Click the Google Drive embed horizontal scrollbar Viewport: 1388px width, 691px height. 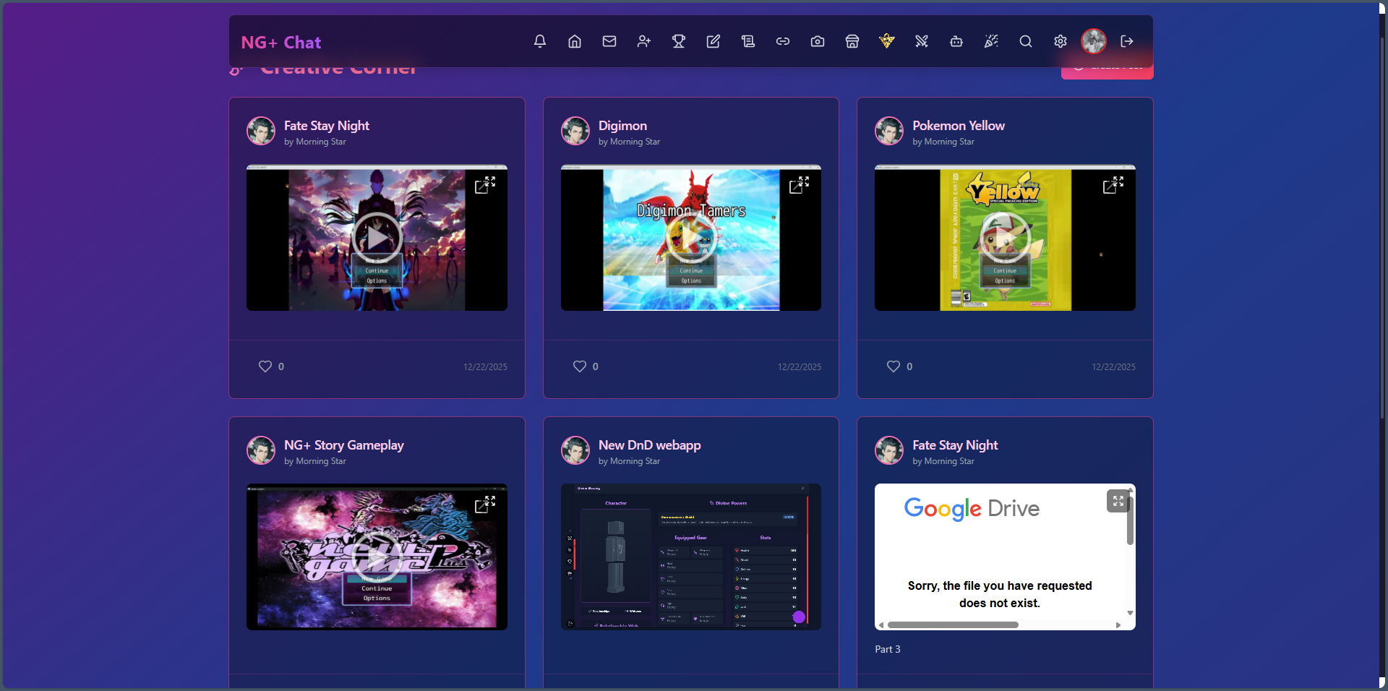tap(953, 625)
